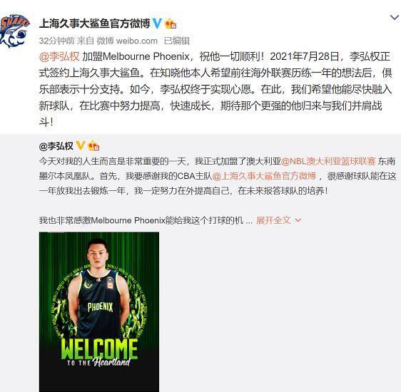This screenshot has height=392, width=401.
Task: Open the Shanghai Sharks avatar logo
Action: (14, 31)
